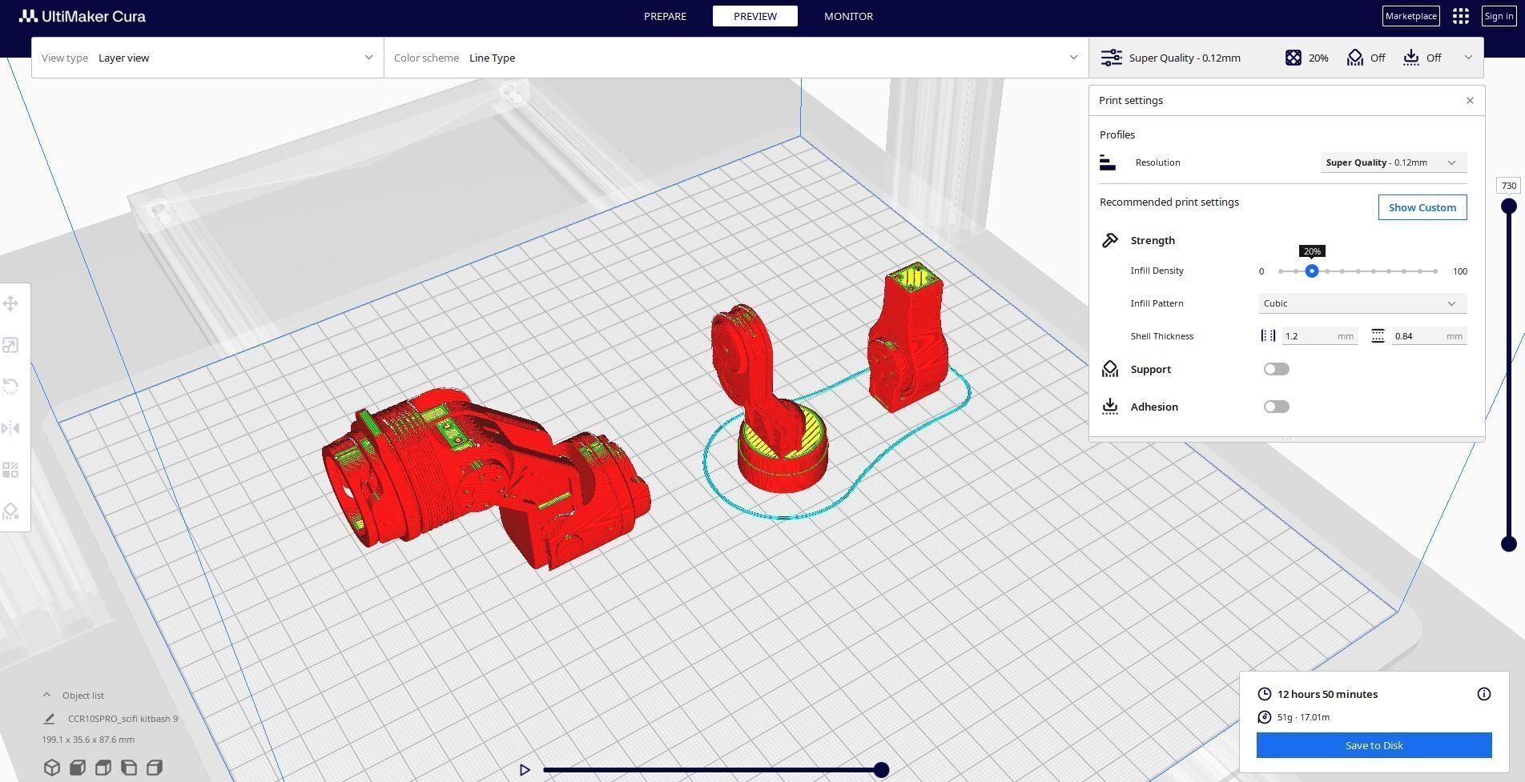Click the layer number 730 field
1525x782 pixels.
click(x=1508, y=186)
